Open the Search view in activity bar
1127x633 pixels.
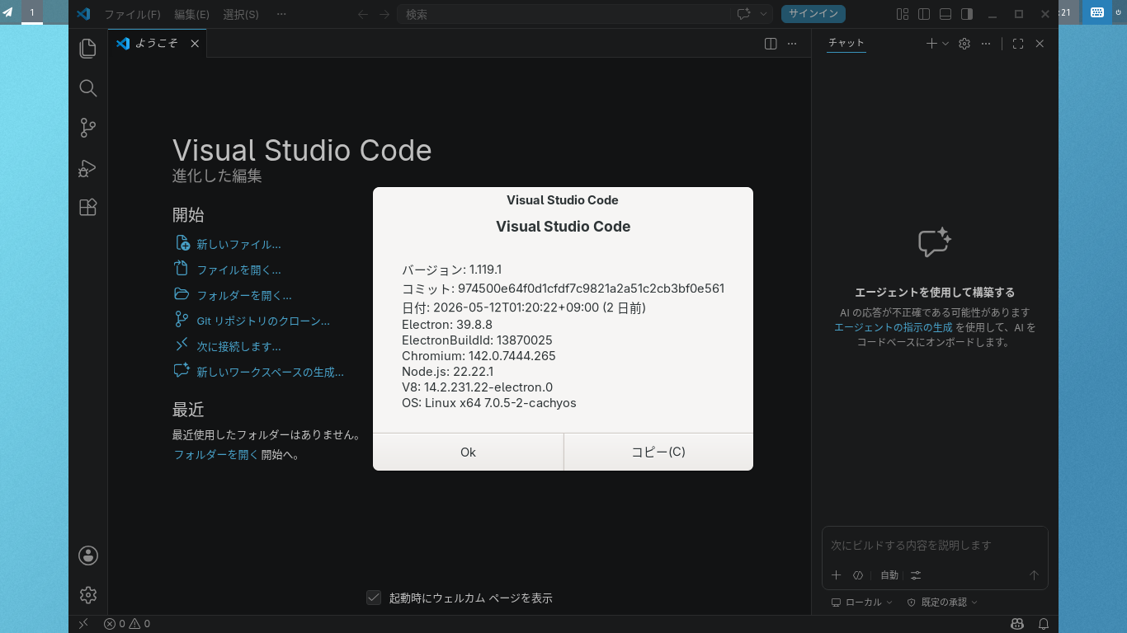point(88,88)
